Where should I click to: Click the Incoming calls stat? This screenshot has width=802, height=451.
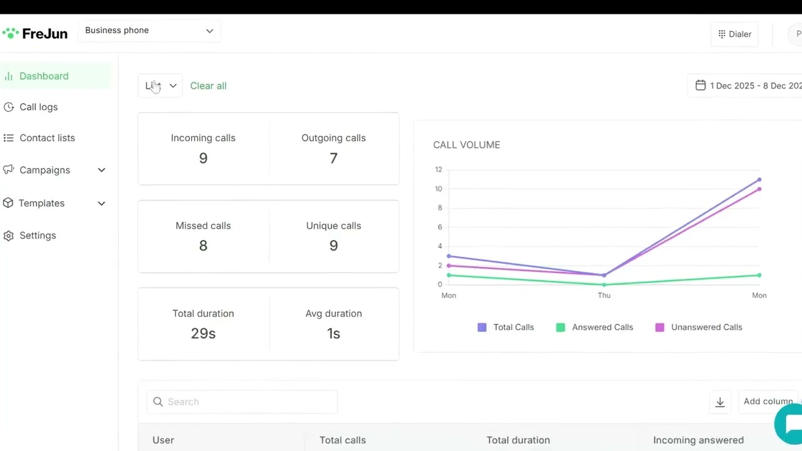coord(203,149)
